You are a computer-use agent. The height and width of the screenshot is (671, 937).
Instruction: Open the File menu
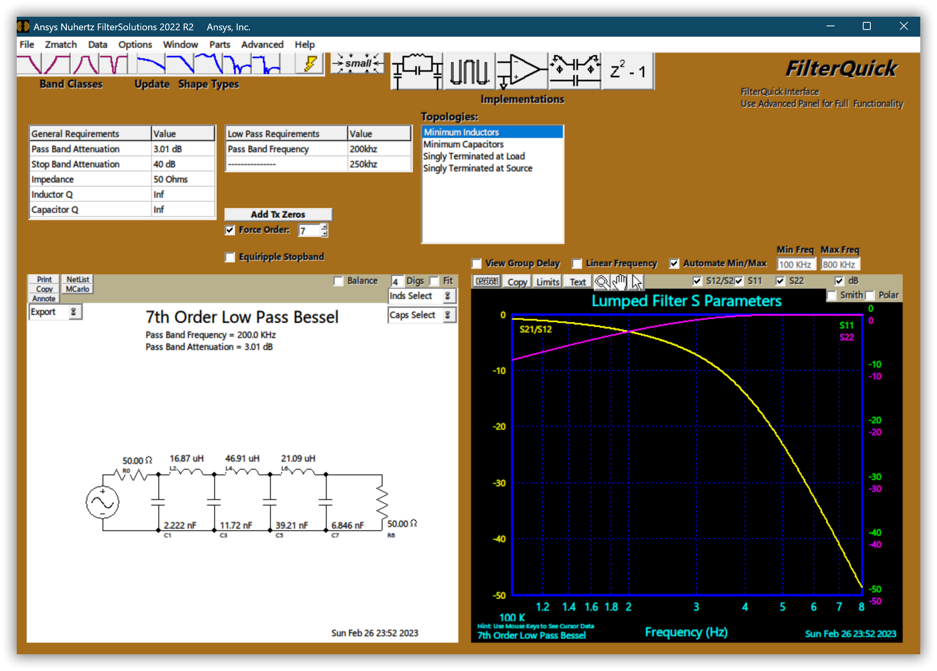(x=27, y=45)
